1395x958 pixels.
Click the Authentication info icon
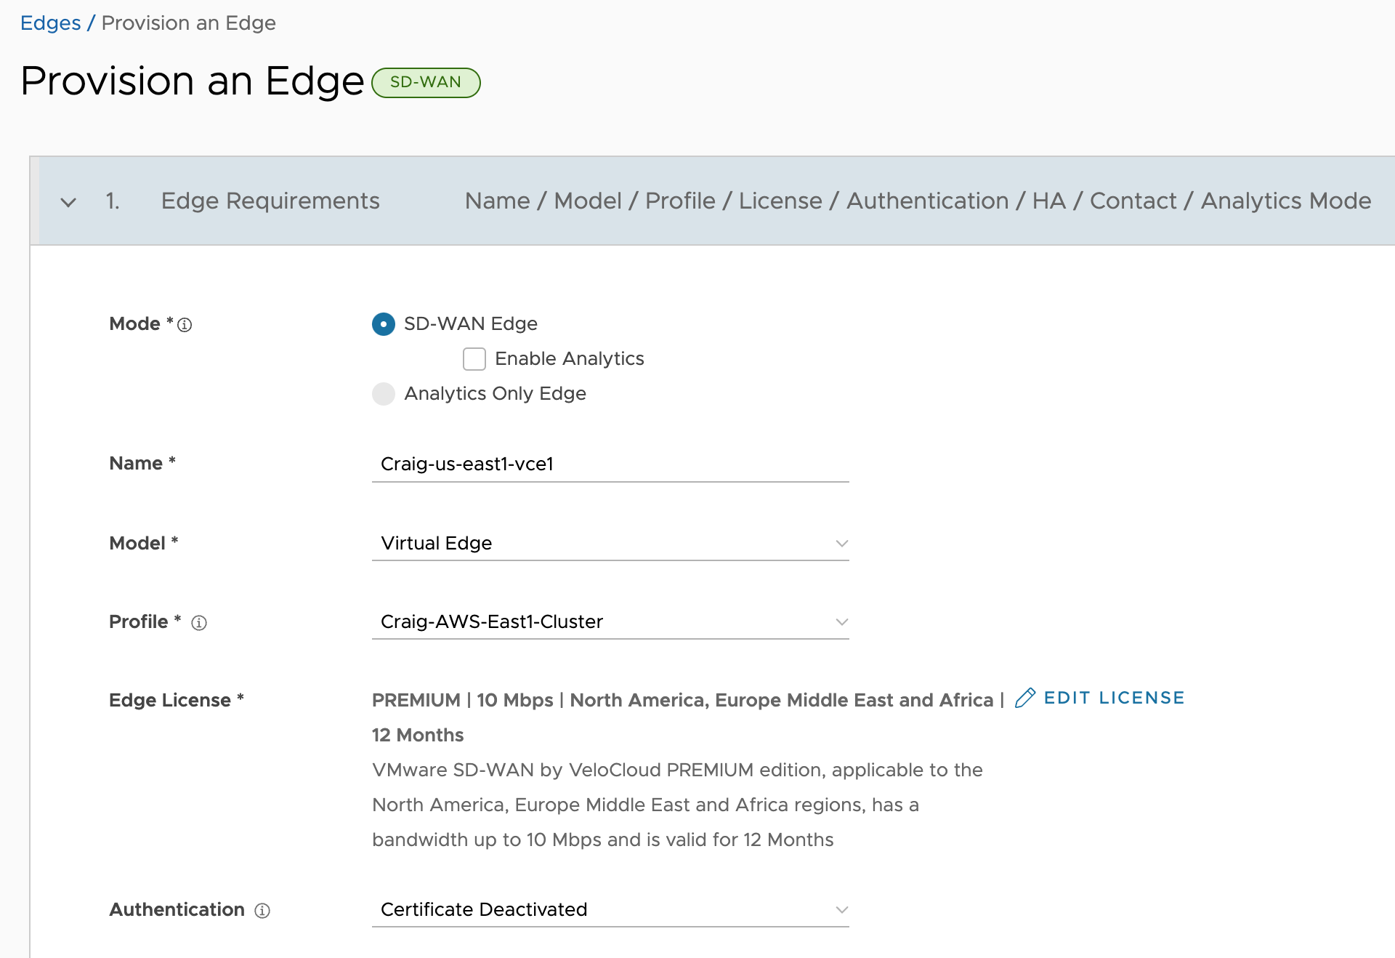[x=262, y=911]
